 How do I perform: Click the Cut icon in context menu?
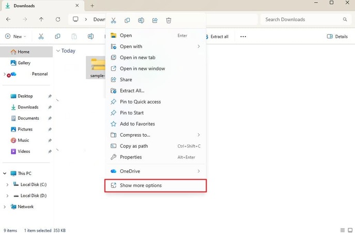114,20
